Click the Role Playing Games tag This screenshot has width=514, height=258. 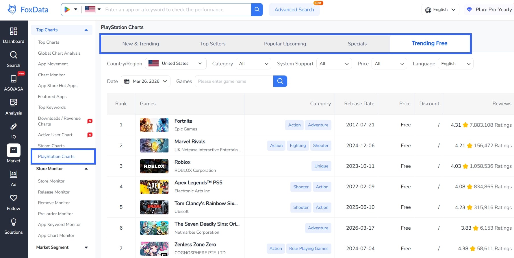point(309,248)
